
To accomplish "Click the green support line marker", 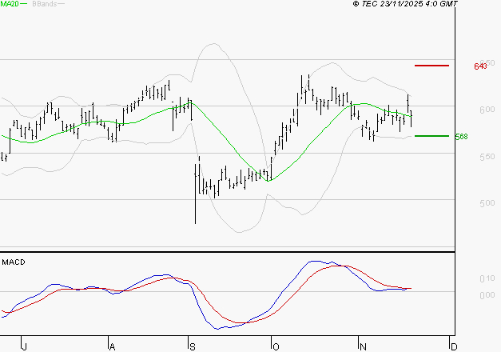I will tap(431, 136).
